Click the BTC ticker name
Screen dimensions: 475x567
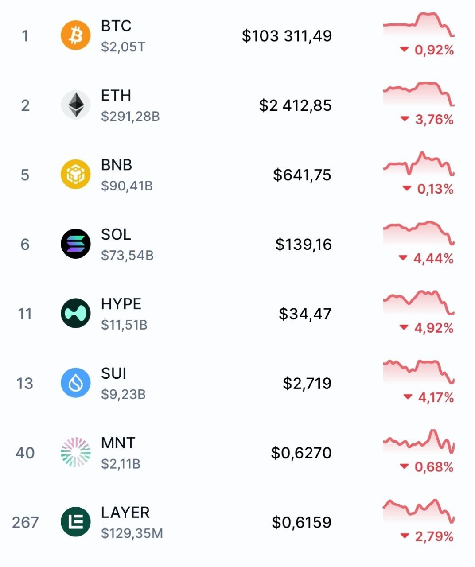116,26
